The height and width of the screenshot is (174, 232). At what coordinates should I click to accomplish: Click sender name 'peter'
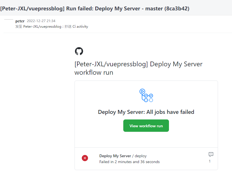(x=20, y=21)
